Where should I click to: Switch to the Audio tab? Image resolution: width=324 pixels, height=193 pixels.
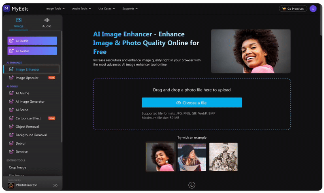click(x=47, y=23)
